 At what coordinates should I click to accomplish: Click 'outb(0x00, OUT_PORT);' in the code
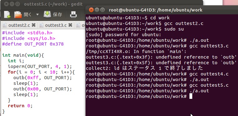tap(43, 89)
